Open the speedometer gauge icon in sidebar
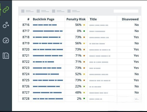 coord(6,40)
